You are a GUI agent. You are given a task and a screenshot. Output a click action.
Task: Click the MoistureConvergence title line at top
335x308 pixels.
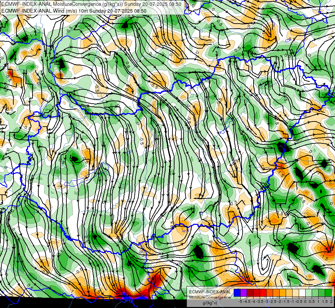tap(91, 4)
